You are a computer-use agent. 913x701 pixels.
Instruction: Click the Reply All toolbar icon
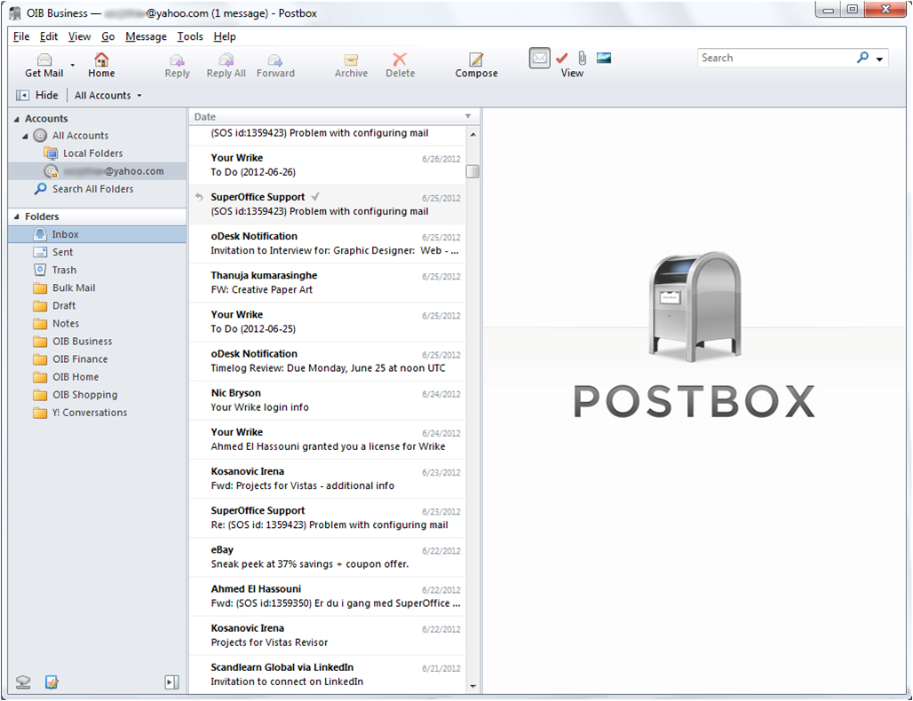226,60
